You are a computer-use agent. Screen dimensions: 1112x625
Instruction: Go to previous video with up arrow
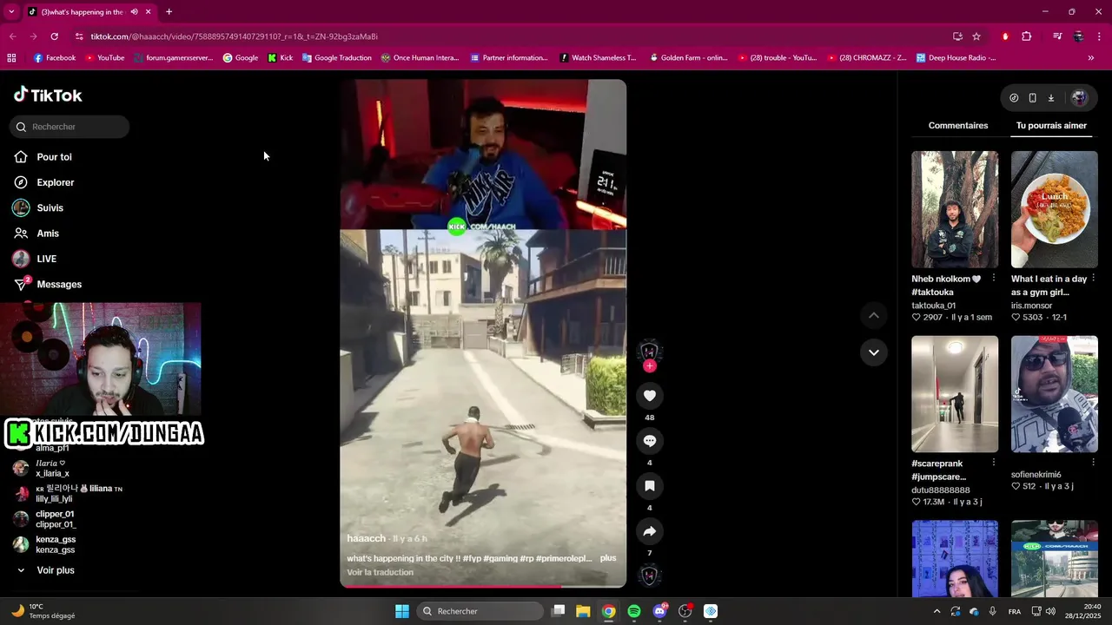[x=874, y=316]
